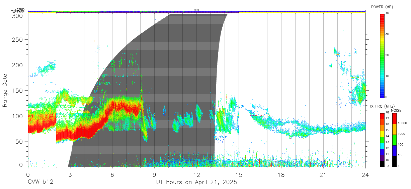Click the 21 tick on UT hours axis

(x=323, y=174)
